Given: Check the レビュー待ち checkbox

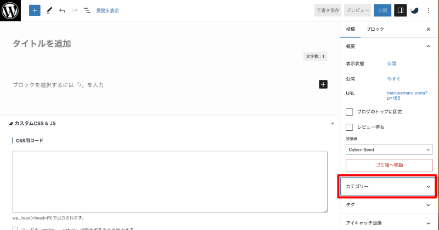Looking at the screenshot, I should click(x=350, y=127).
